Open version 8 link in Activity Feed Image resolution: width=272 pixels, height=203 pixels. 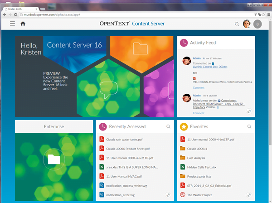coord(218,107)
